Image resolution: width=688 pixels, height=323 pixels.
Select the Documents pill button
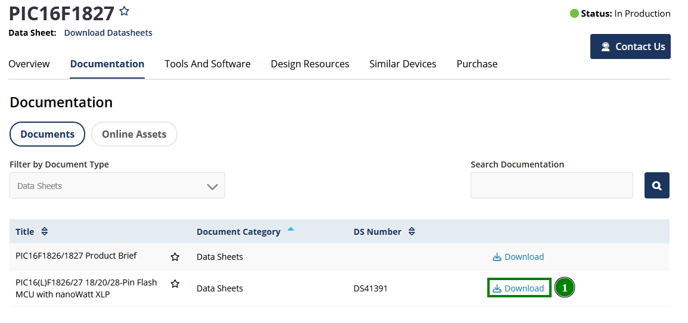click(48, 134)
